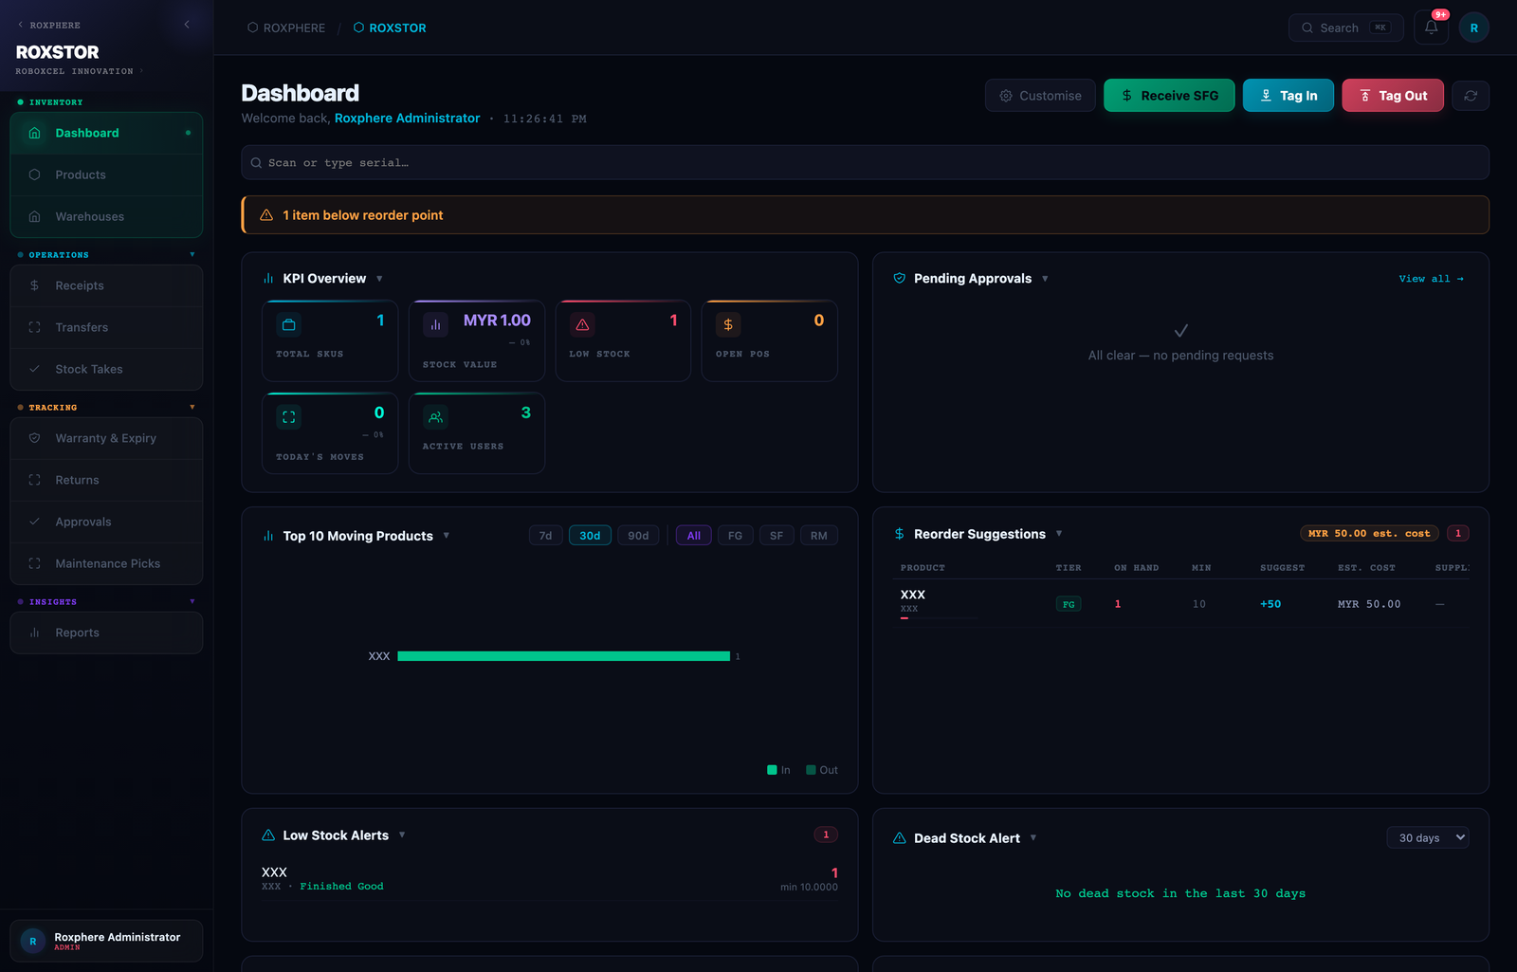The image size is (1517, 972).
Task: Click the reorder point warning triangle icon
Action: click(266, 215)
